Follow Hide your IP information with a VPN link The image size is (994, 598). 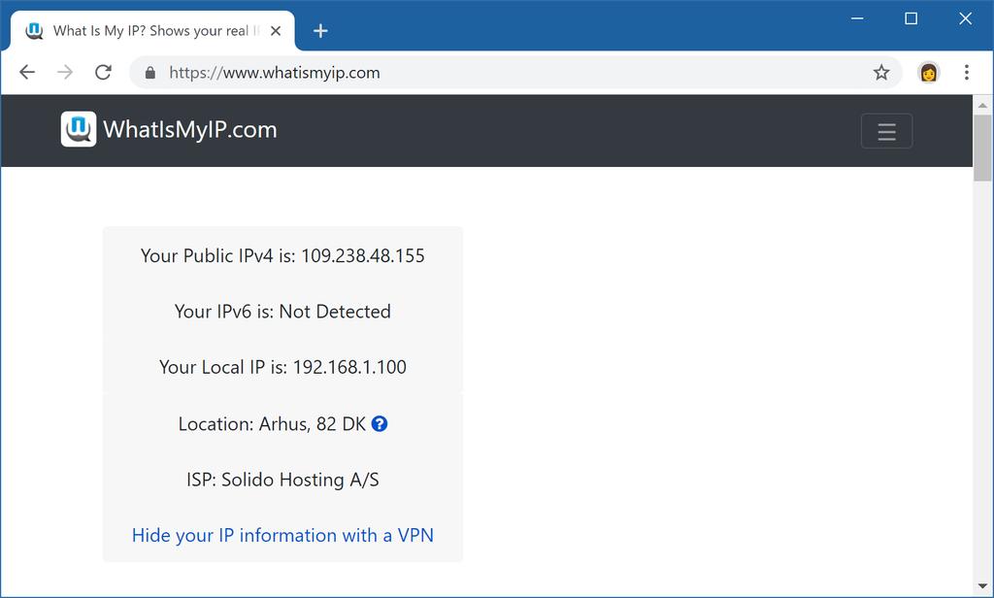point(282,535)
